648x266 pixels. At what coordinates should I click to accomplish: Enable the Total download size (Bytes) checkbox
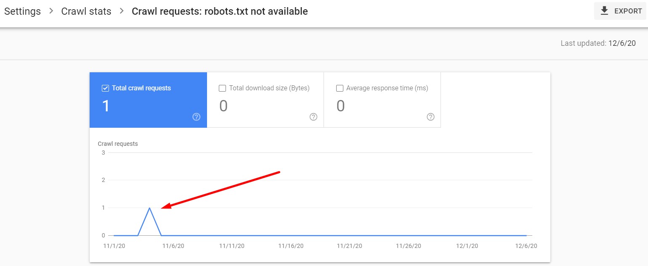(223, 88)
